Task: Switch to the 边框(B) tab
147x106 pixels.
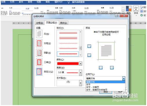Action: coord(40,23)
